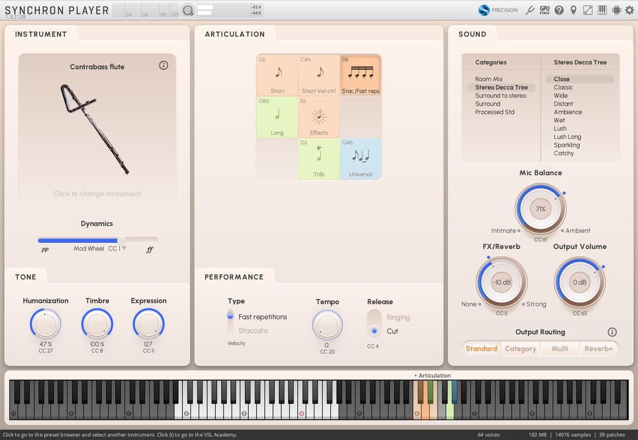Toggle the GPU Power icon

pyautogui.click(x=544, y=10)
